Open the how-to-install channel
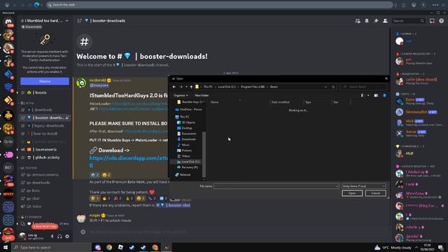Viewport: 448px width, 252px height. 45,134
